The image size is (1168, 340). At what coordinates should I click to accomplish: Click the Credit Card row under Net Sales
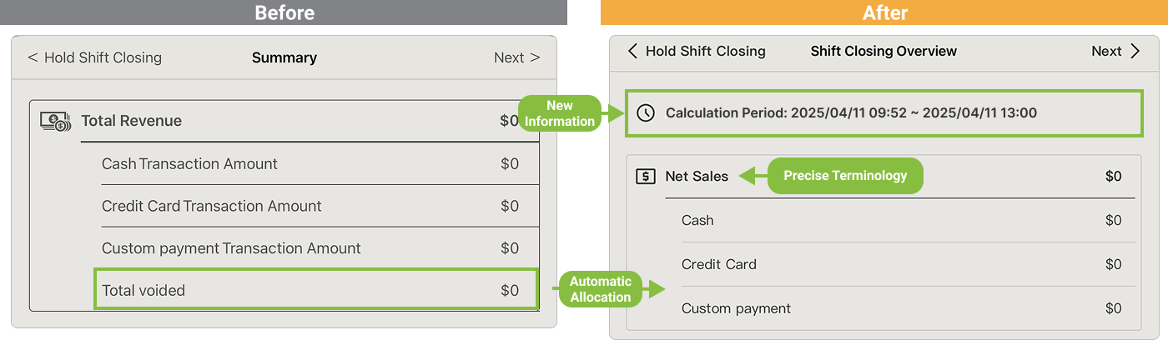pos(899,264)
